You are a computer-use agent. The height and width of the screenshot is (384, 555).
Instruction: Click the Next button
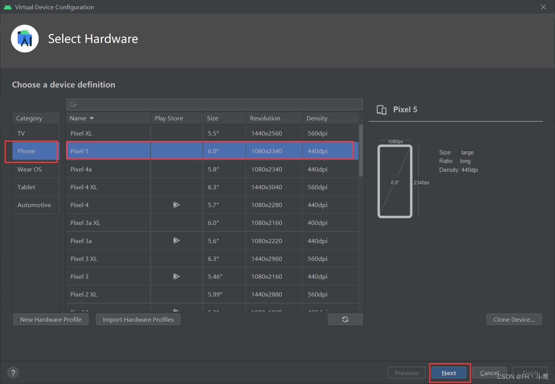click(x=449, y=373)
